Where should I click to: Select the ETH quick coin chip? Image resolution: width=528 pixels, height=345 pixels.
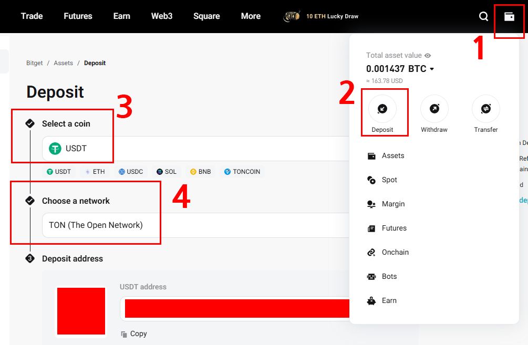coord(95,172)
